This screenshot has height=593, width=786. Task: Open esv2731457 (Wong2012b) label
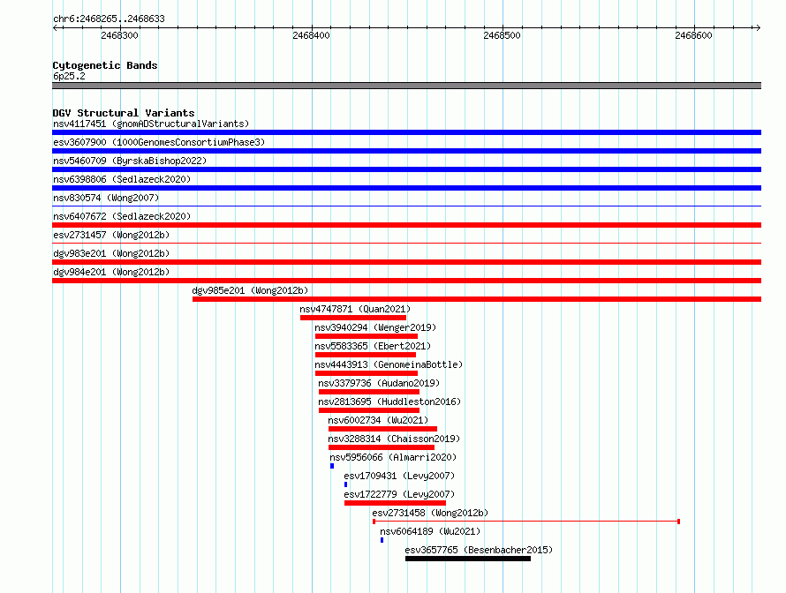point(111,235)
